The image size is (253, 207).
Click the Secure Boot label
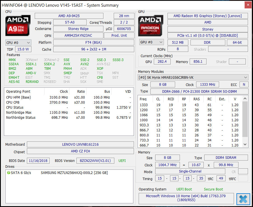click(x=213, y=189)
